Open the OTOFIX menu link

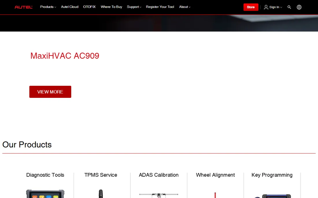point(89,7)
